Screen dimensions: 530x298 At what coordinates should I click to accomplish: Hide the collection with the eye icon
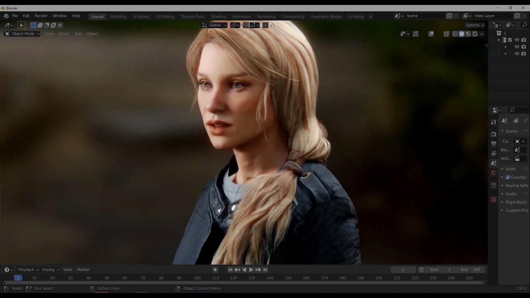517,40
